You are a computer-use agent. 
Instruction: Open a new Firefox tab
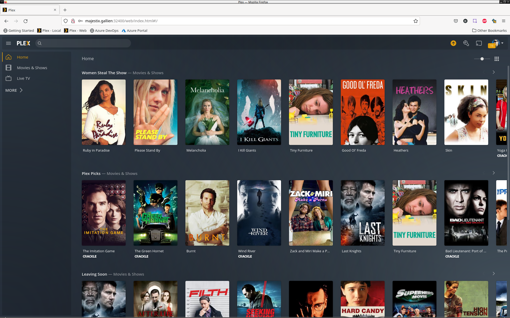(65, 10)
